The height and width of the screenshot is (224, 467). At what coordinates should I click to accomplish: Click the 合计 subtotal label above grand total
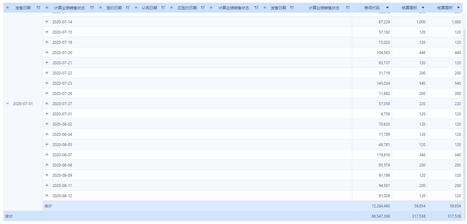(48, 206)
